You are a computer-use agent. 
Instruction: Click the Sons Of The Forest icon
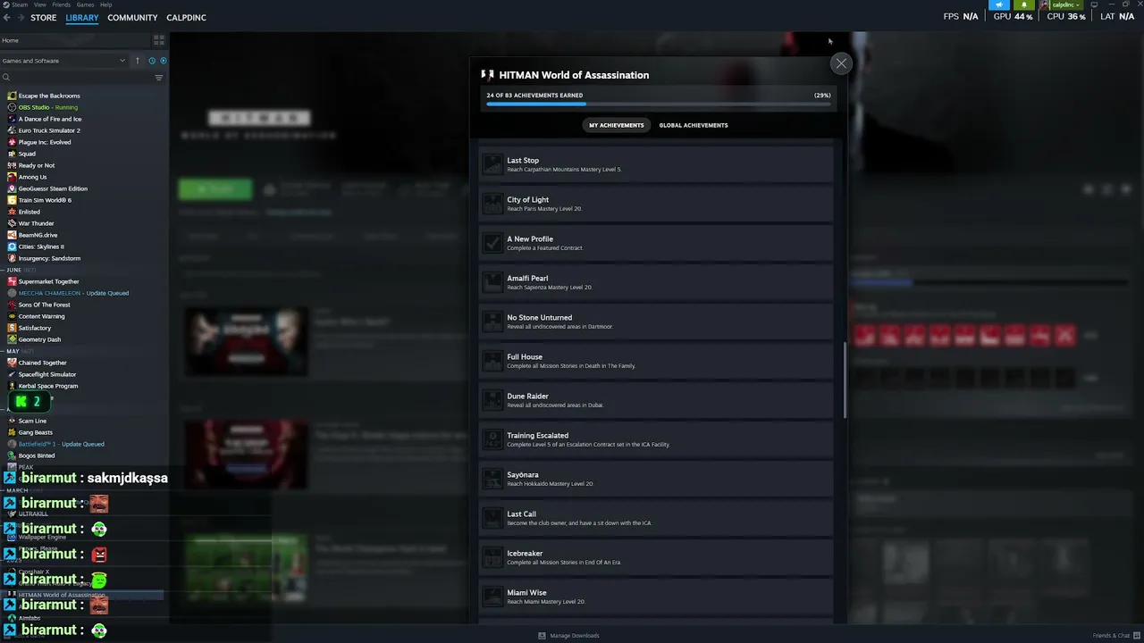coord(12,305)
